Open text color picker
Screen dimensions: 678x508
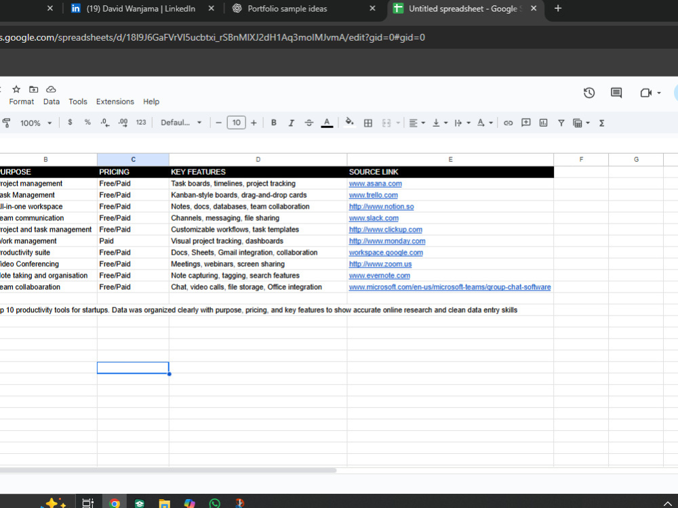327,123
